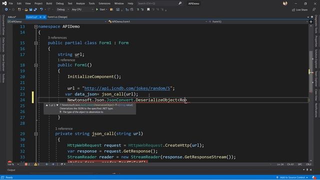
Task: Open the Data Sources side tab
Action: (3, 44)
